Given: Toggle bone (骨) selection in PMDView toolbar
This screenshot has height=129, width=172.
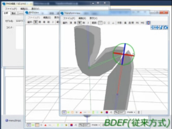Looking at the screenshot, I should [44, 22].
